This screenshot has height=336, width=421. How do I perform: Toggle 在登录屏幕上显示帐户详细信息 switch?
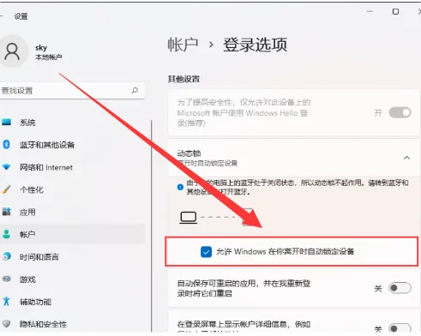[x=400, y=328]
